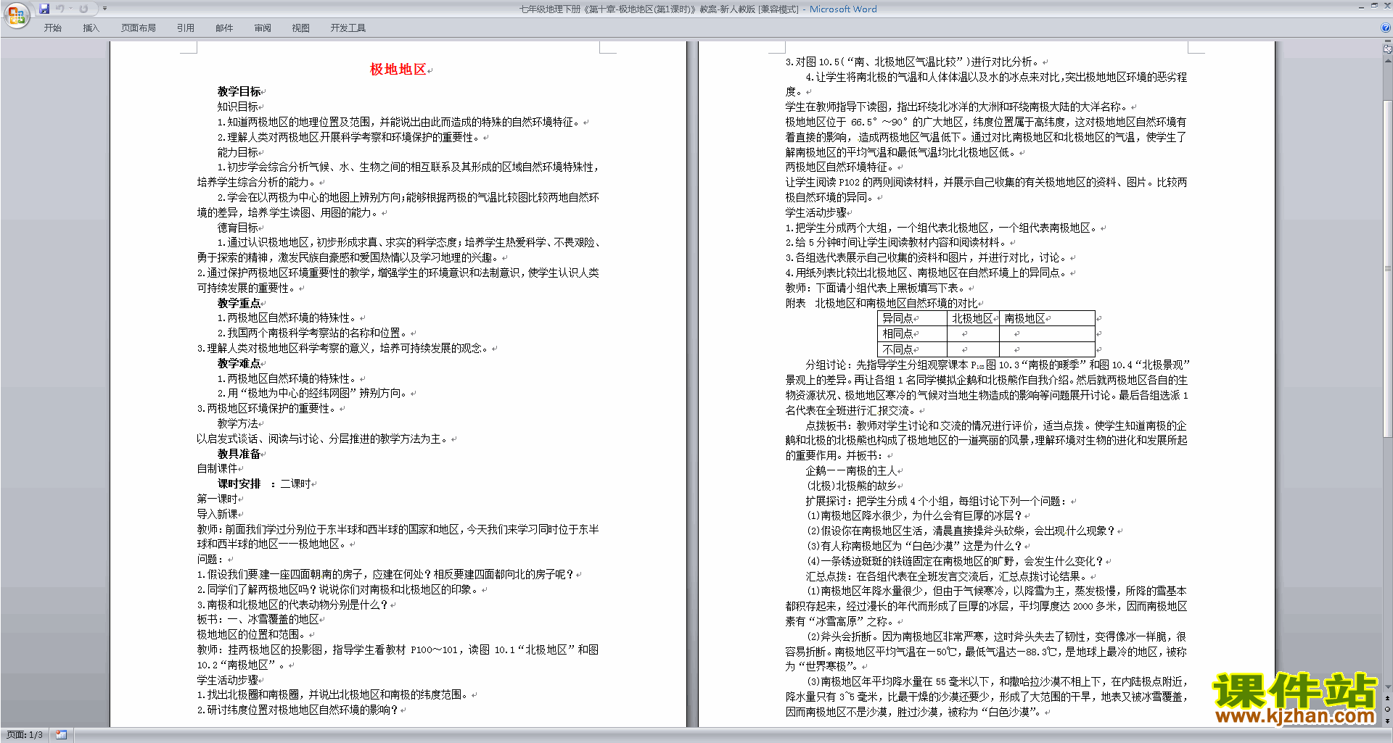Open the Select Browse Object circle button
The height and width of the screenshot is (743, 1393).
1388,709
